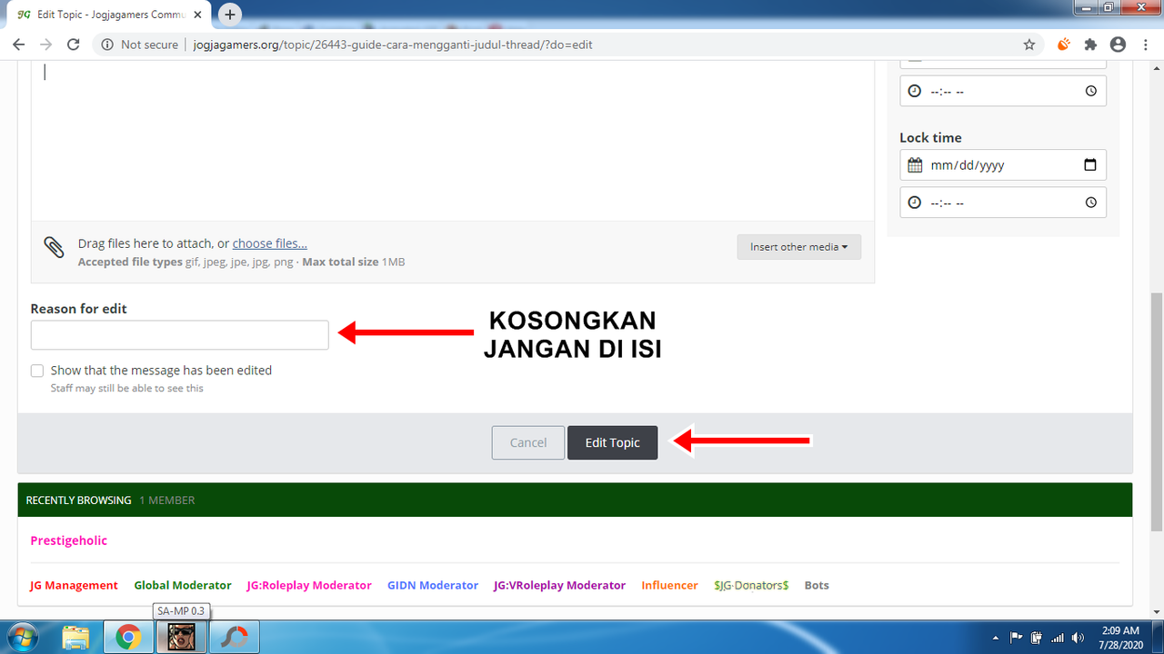
Task: Bookmark this page with star icon
Action: [1029, 44]
